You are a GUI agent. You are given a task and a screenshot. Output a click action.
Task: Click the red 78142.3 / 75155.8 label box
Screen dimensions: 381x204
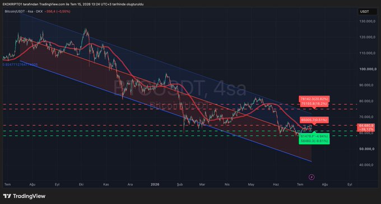click(314, 101)
